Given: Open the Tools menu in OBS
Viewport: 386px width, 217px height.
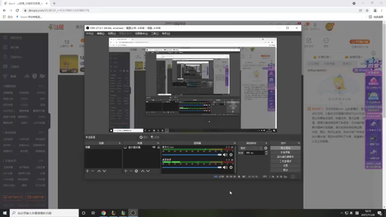Looking at the screenshot, I should [x=155, y=34].
